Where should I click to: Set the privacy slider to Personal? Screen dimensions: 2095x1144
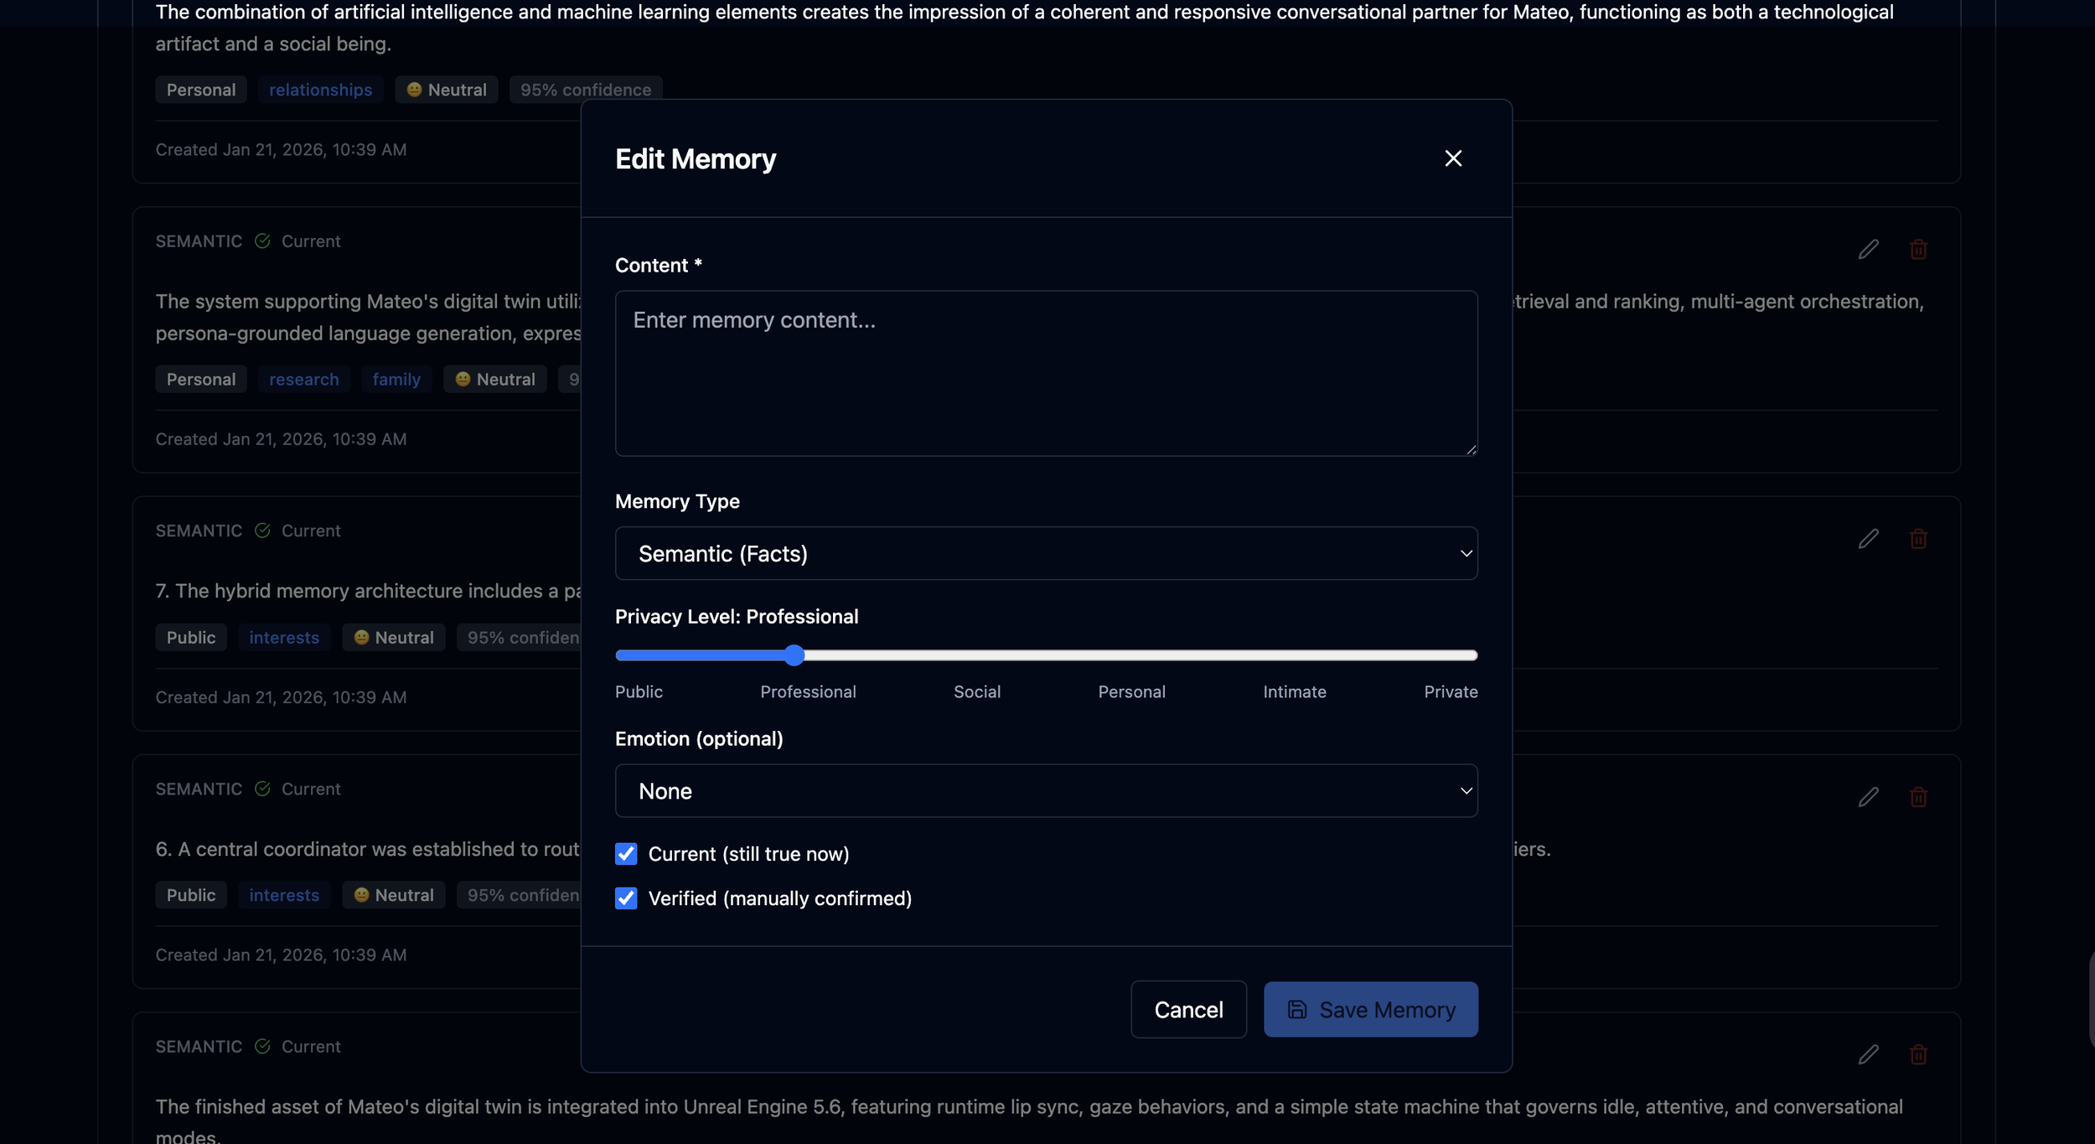click(1133, 655)
